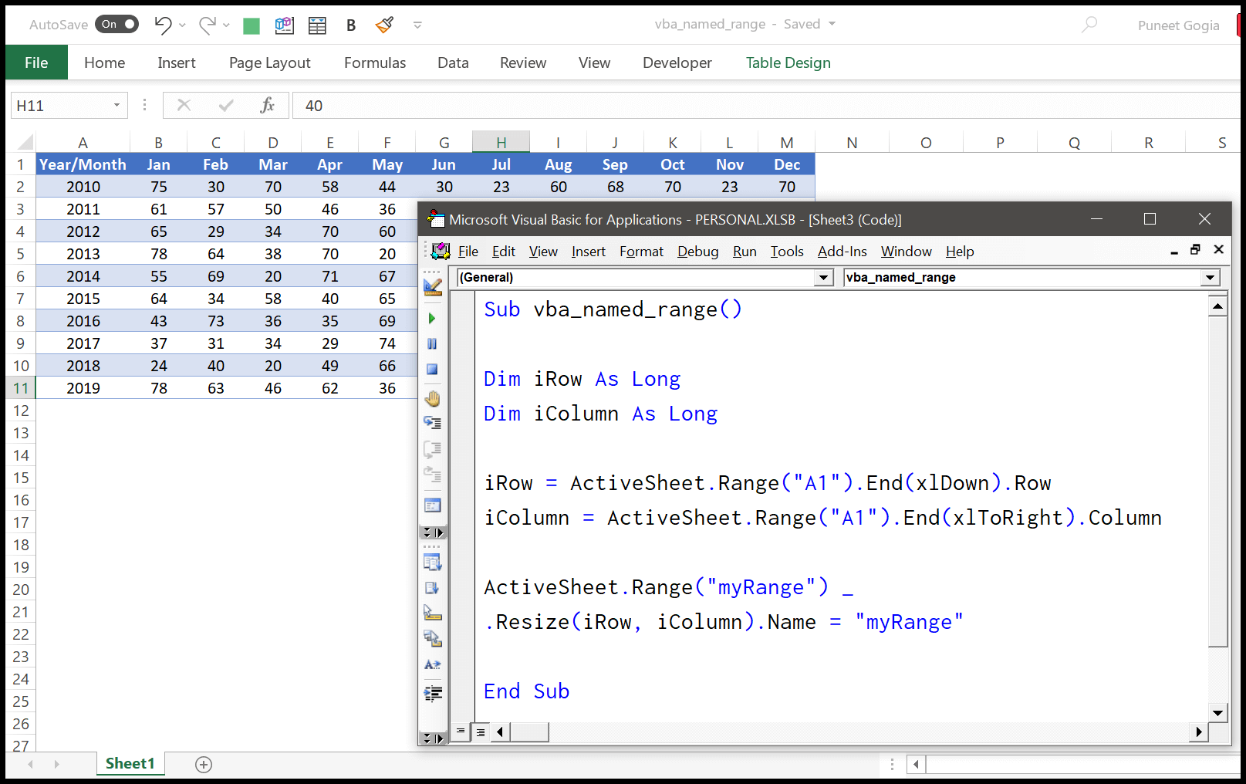
Task: Run the macro using the green Run icon
Action: (x=432, y=319)
